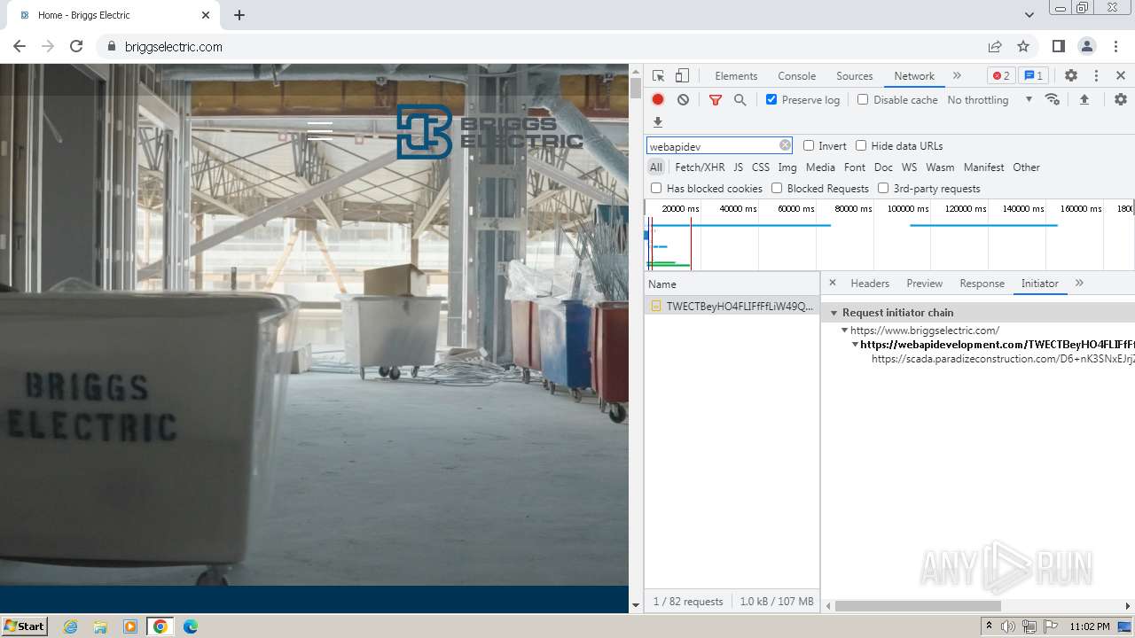Switch to Console panel
The width and height of the screenshot is (1135, 638).
(796, 75)
